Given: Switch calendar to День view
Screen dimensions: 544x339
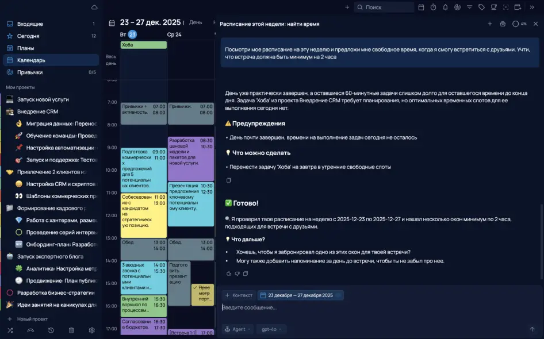Looking at the screenshot, I should pos(196,22).
